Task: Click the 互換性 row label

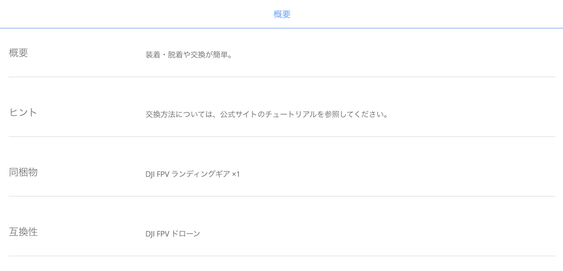Action: (23, 232)
